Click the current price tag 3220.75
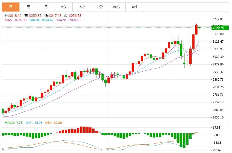This screenshot has width=232, height=153. (218, 28)
